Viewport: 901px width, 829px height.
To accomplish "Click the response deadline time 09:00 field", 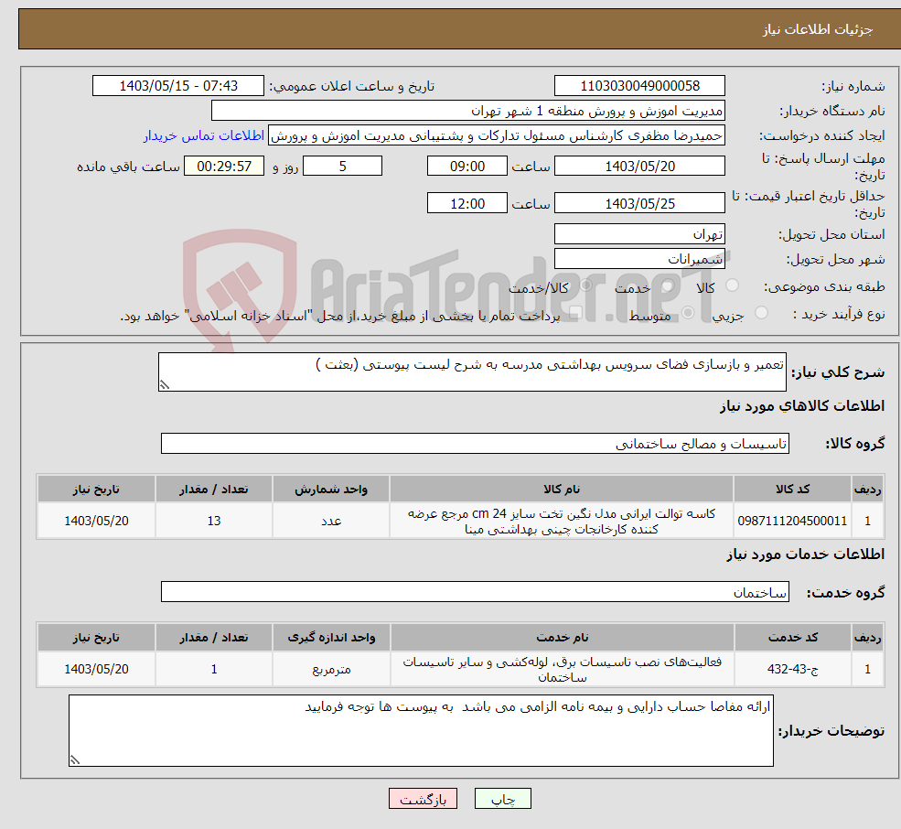I will point(467,167).
